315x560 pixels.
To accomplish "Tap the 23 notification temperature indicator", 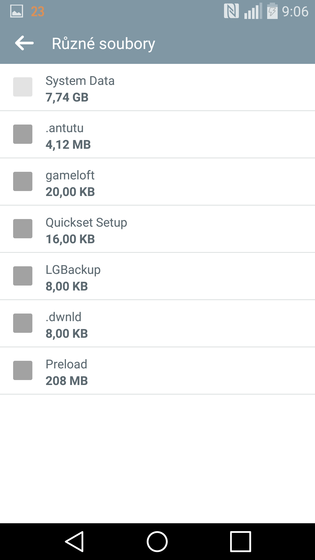I will tap(38, 12).
